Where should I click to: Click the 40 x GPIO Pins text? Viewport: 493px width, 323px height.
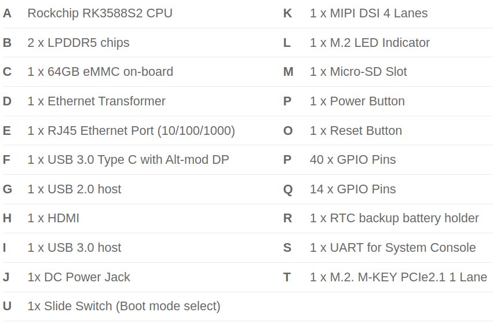[x=353, y=160]
